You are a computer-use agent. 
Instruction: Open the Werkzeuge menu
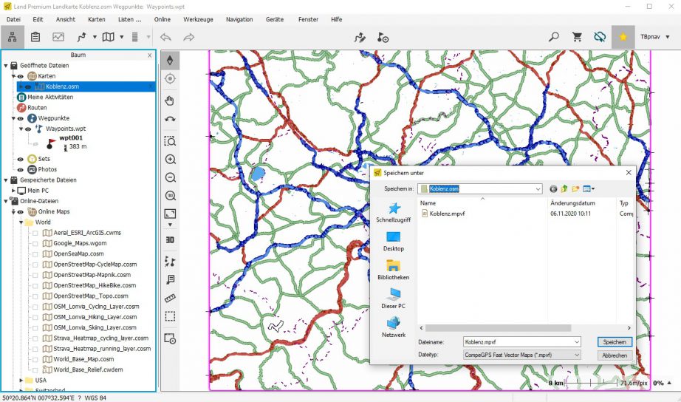(x=198, y=18)
